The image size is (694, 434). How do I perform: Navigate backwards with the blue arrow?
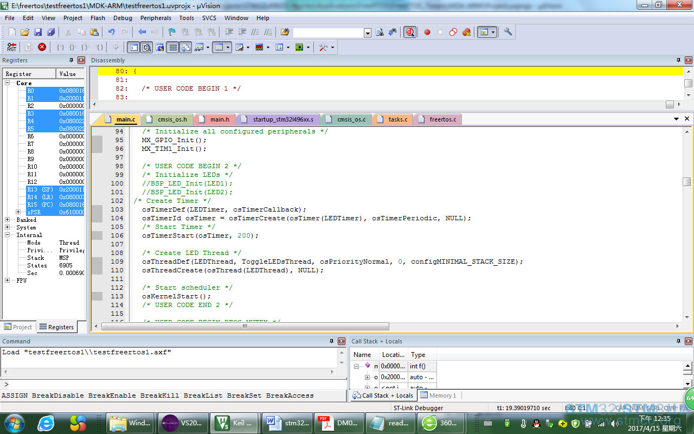142,32
